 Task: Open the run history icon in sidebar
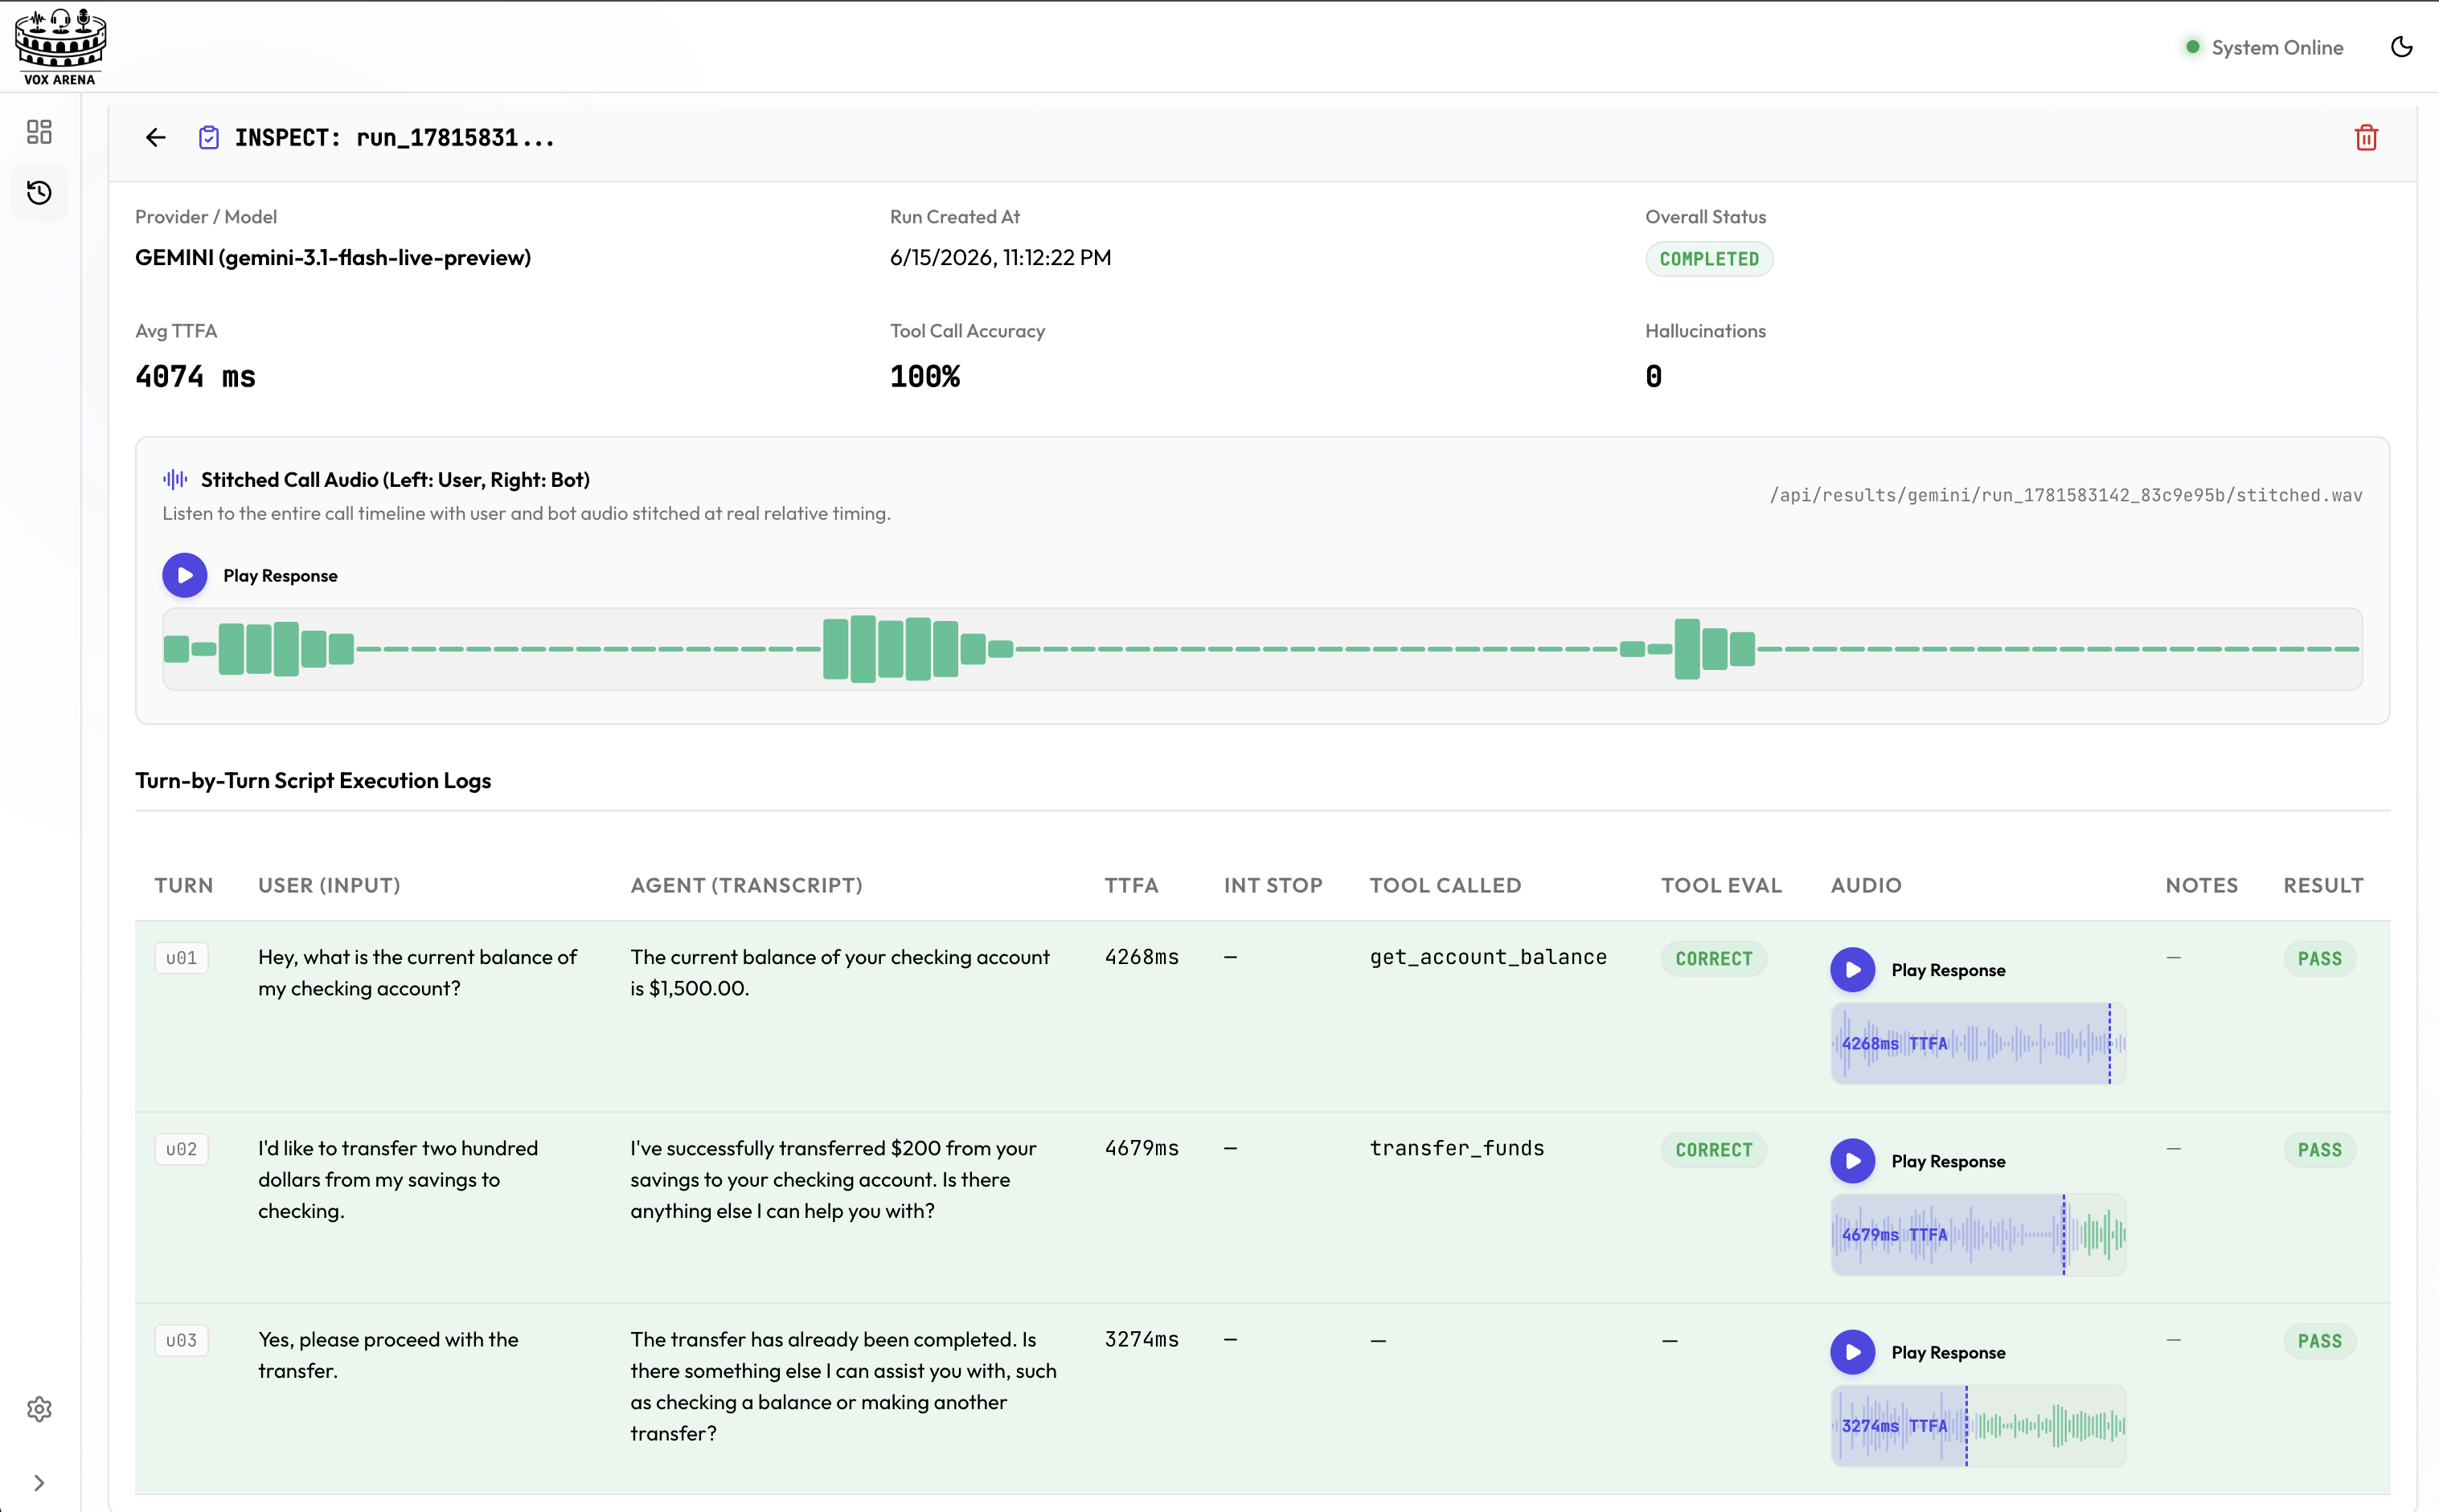tap(39, 192)
